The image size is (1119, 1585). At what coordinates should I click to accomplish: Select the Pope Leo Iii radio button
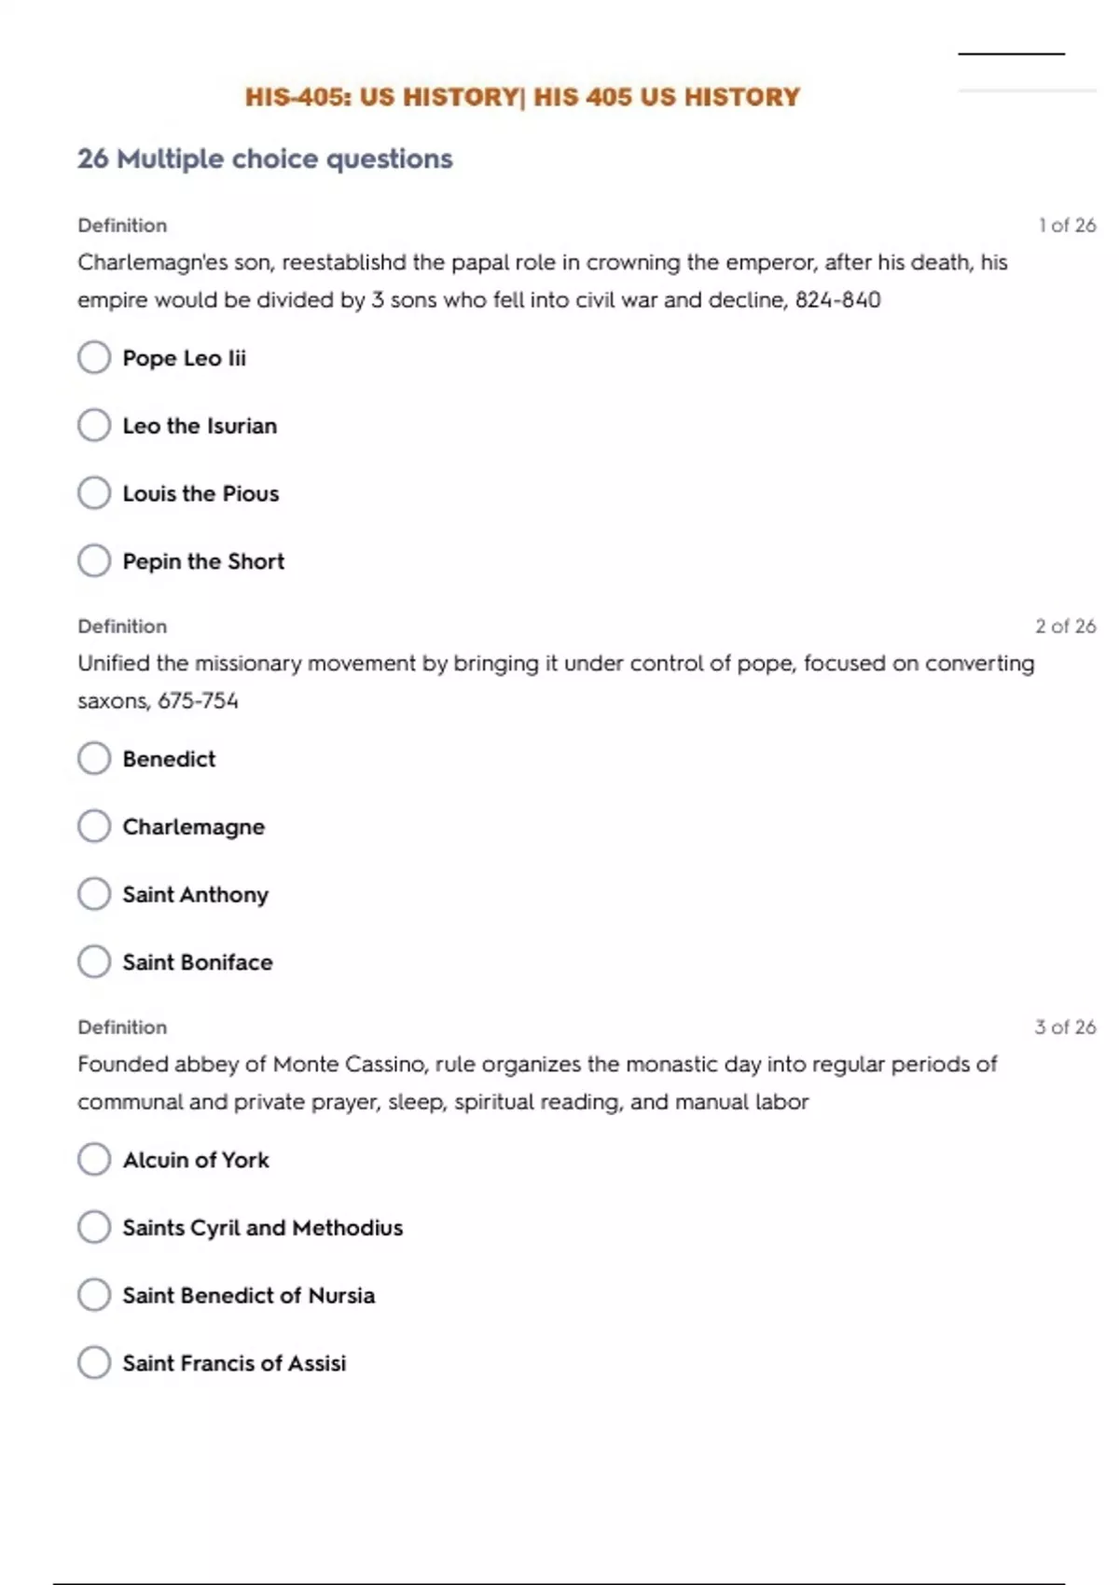click(x=94, y=357)
